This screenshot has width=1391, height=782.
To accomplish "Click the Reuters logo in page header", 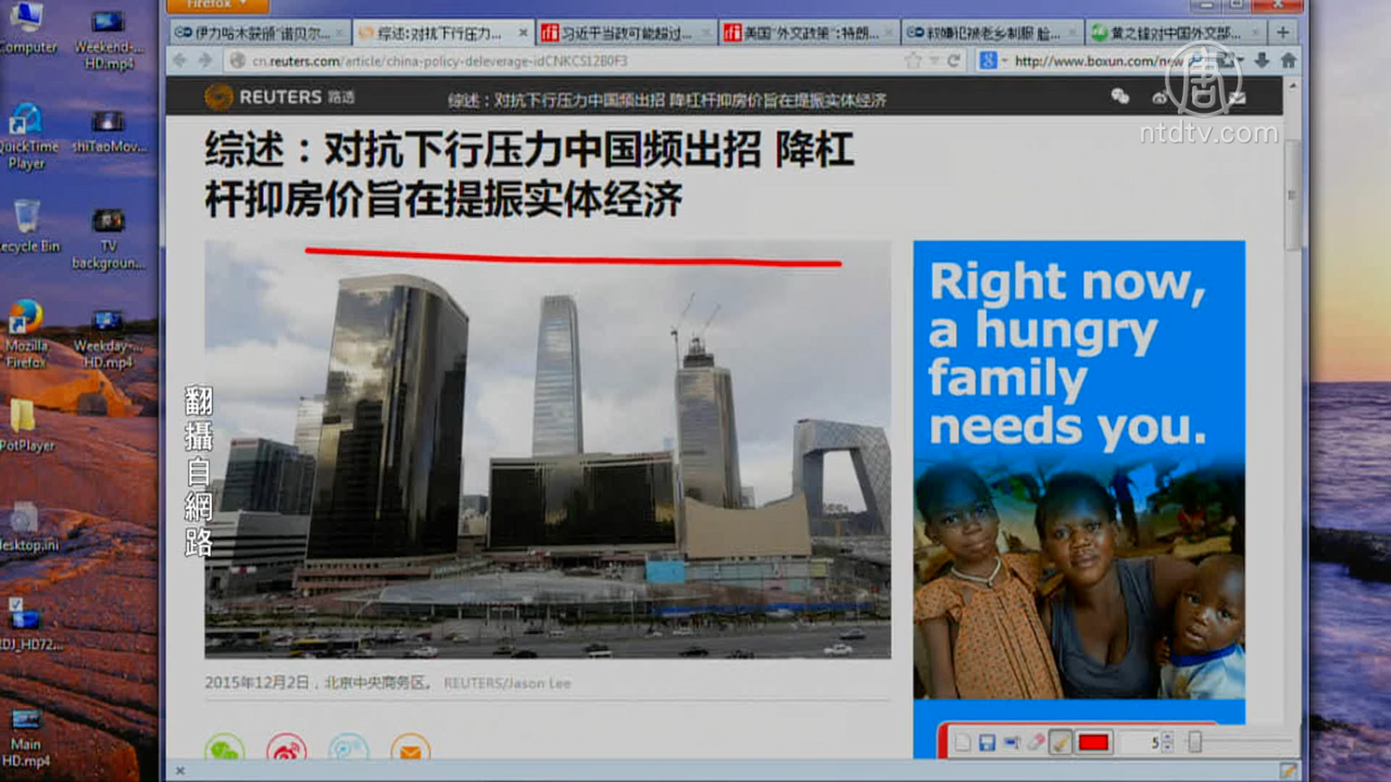I will point(278,97).
